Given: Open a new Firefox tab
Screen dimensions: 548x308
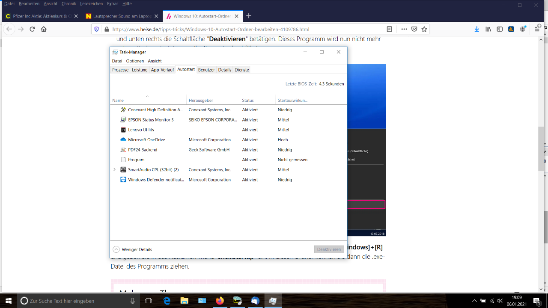Looking at the screenshot, I should pos(249,16).
